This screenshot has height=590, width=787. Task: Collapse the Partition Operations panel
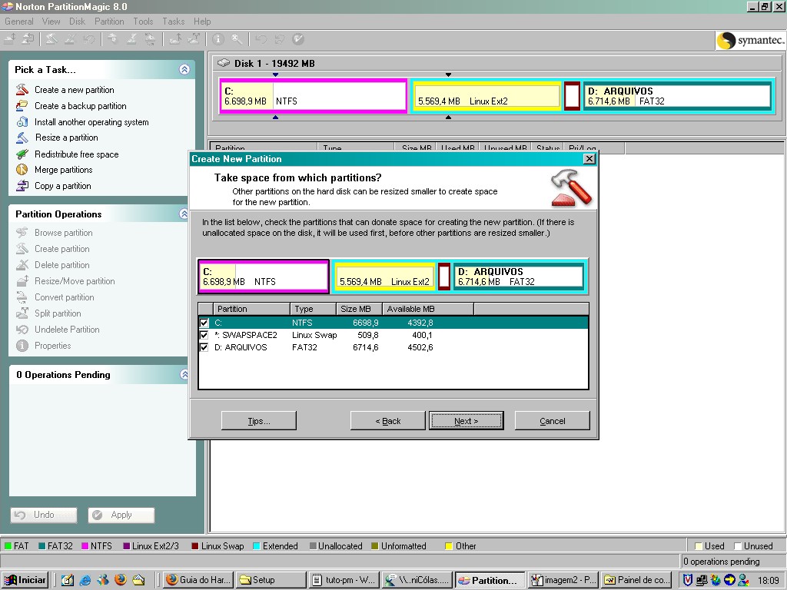pyautogui.click(x=184, y=214)
